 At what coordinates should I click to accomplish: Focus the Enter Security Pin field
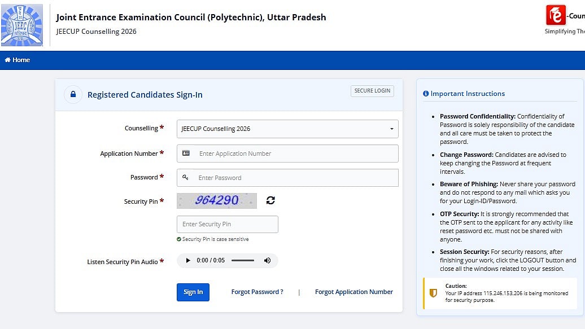point(227,224)
